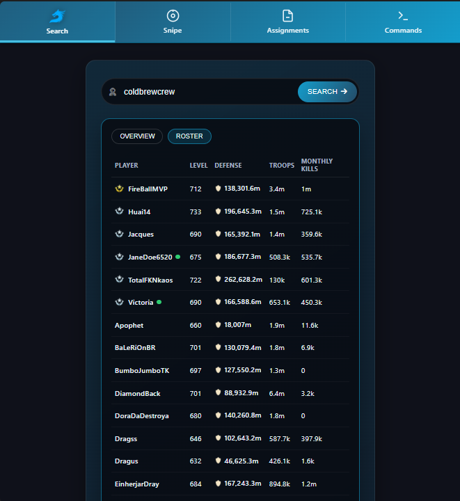Click the green online dot beside JaneDoe6520
The width and height of the screenshot is (460, 501).
(x=178, y=257)
